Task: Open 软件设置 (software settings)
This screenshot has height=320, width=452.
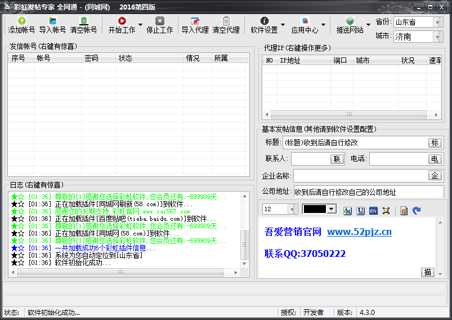Action: pos(264,25)
